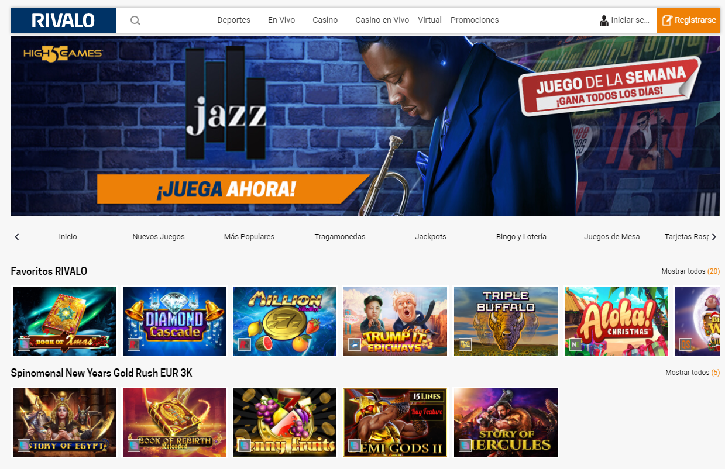
Task: Switch to Nuevos Juegos tab
Action: pyautogui.click(x=159, y=237)
